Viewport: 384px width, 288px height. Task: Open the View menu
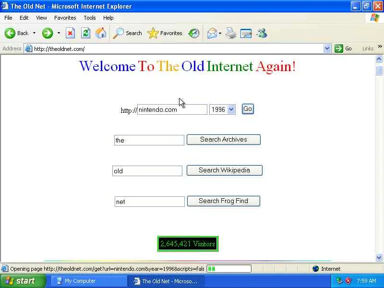click(41, 18)
